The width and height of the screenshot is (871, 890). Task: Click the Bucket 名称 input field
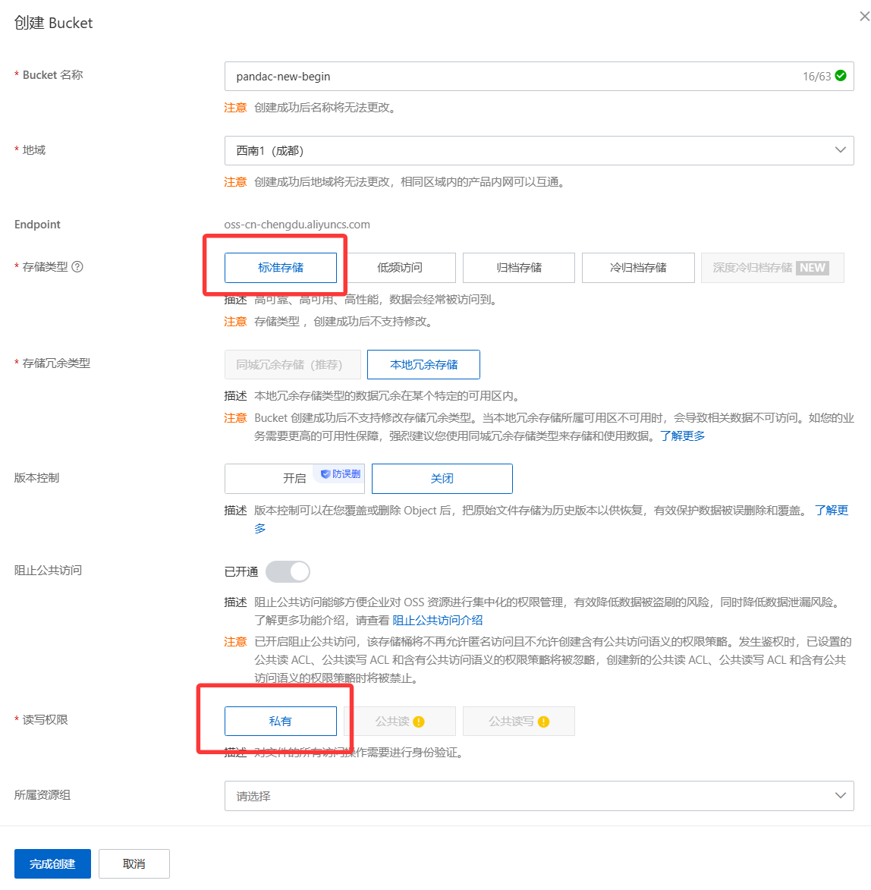coord(508,77)
